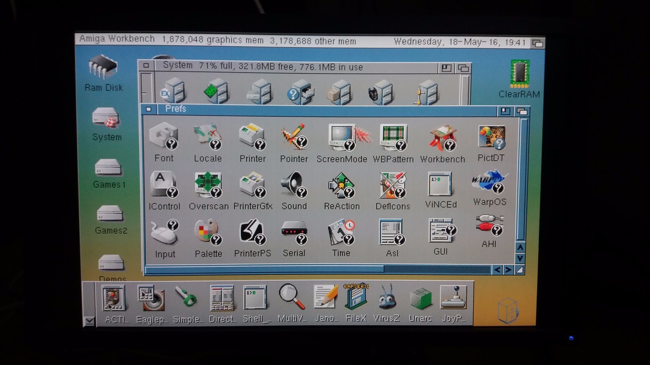Launch FileX from the dock
Screen dimensions: 650x365
(x=356, y=297)
